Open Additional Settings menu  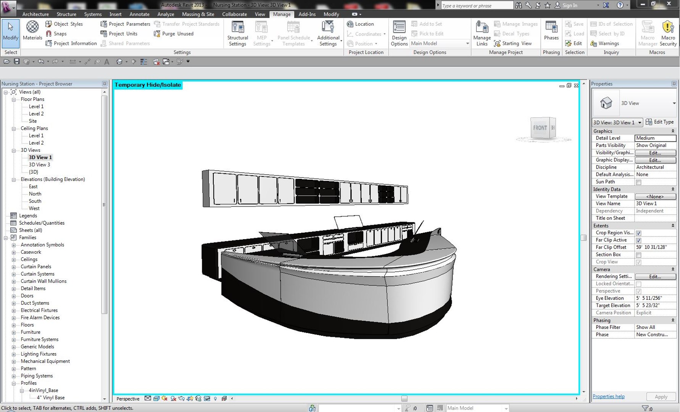coord(329,34)
